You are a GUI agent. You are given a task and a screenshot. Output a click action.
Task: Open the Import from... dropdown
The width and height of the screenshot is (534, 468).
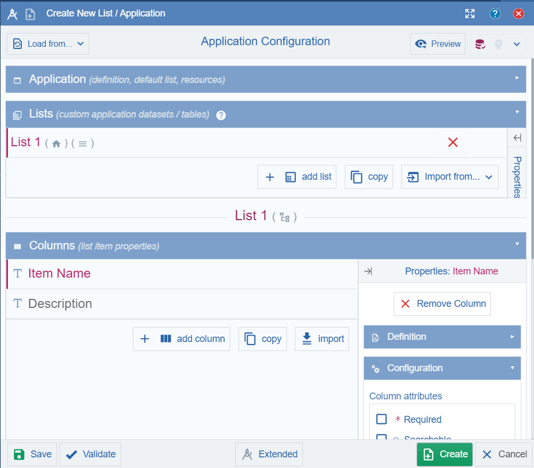coord(450,177)
